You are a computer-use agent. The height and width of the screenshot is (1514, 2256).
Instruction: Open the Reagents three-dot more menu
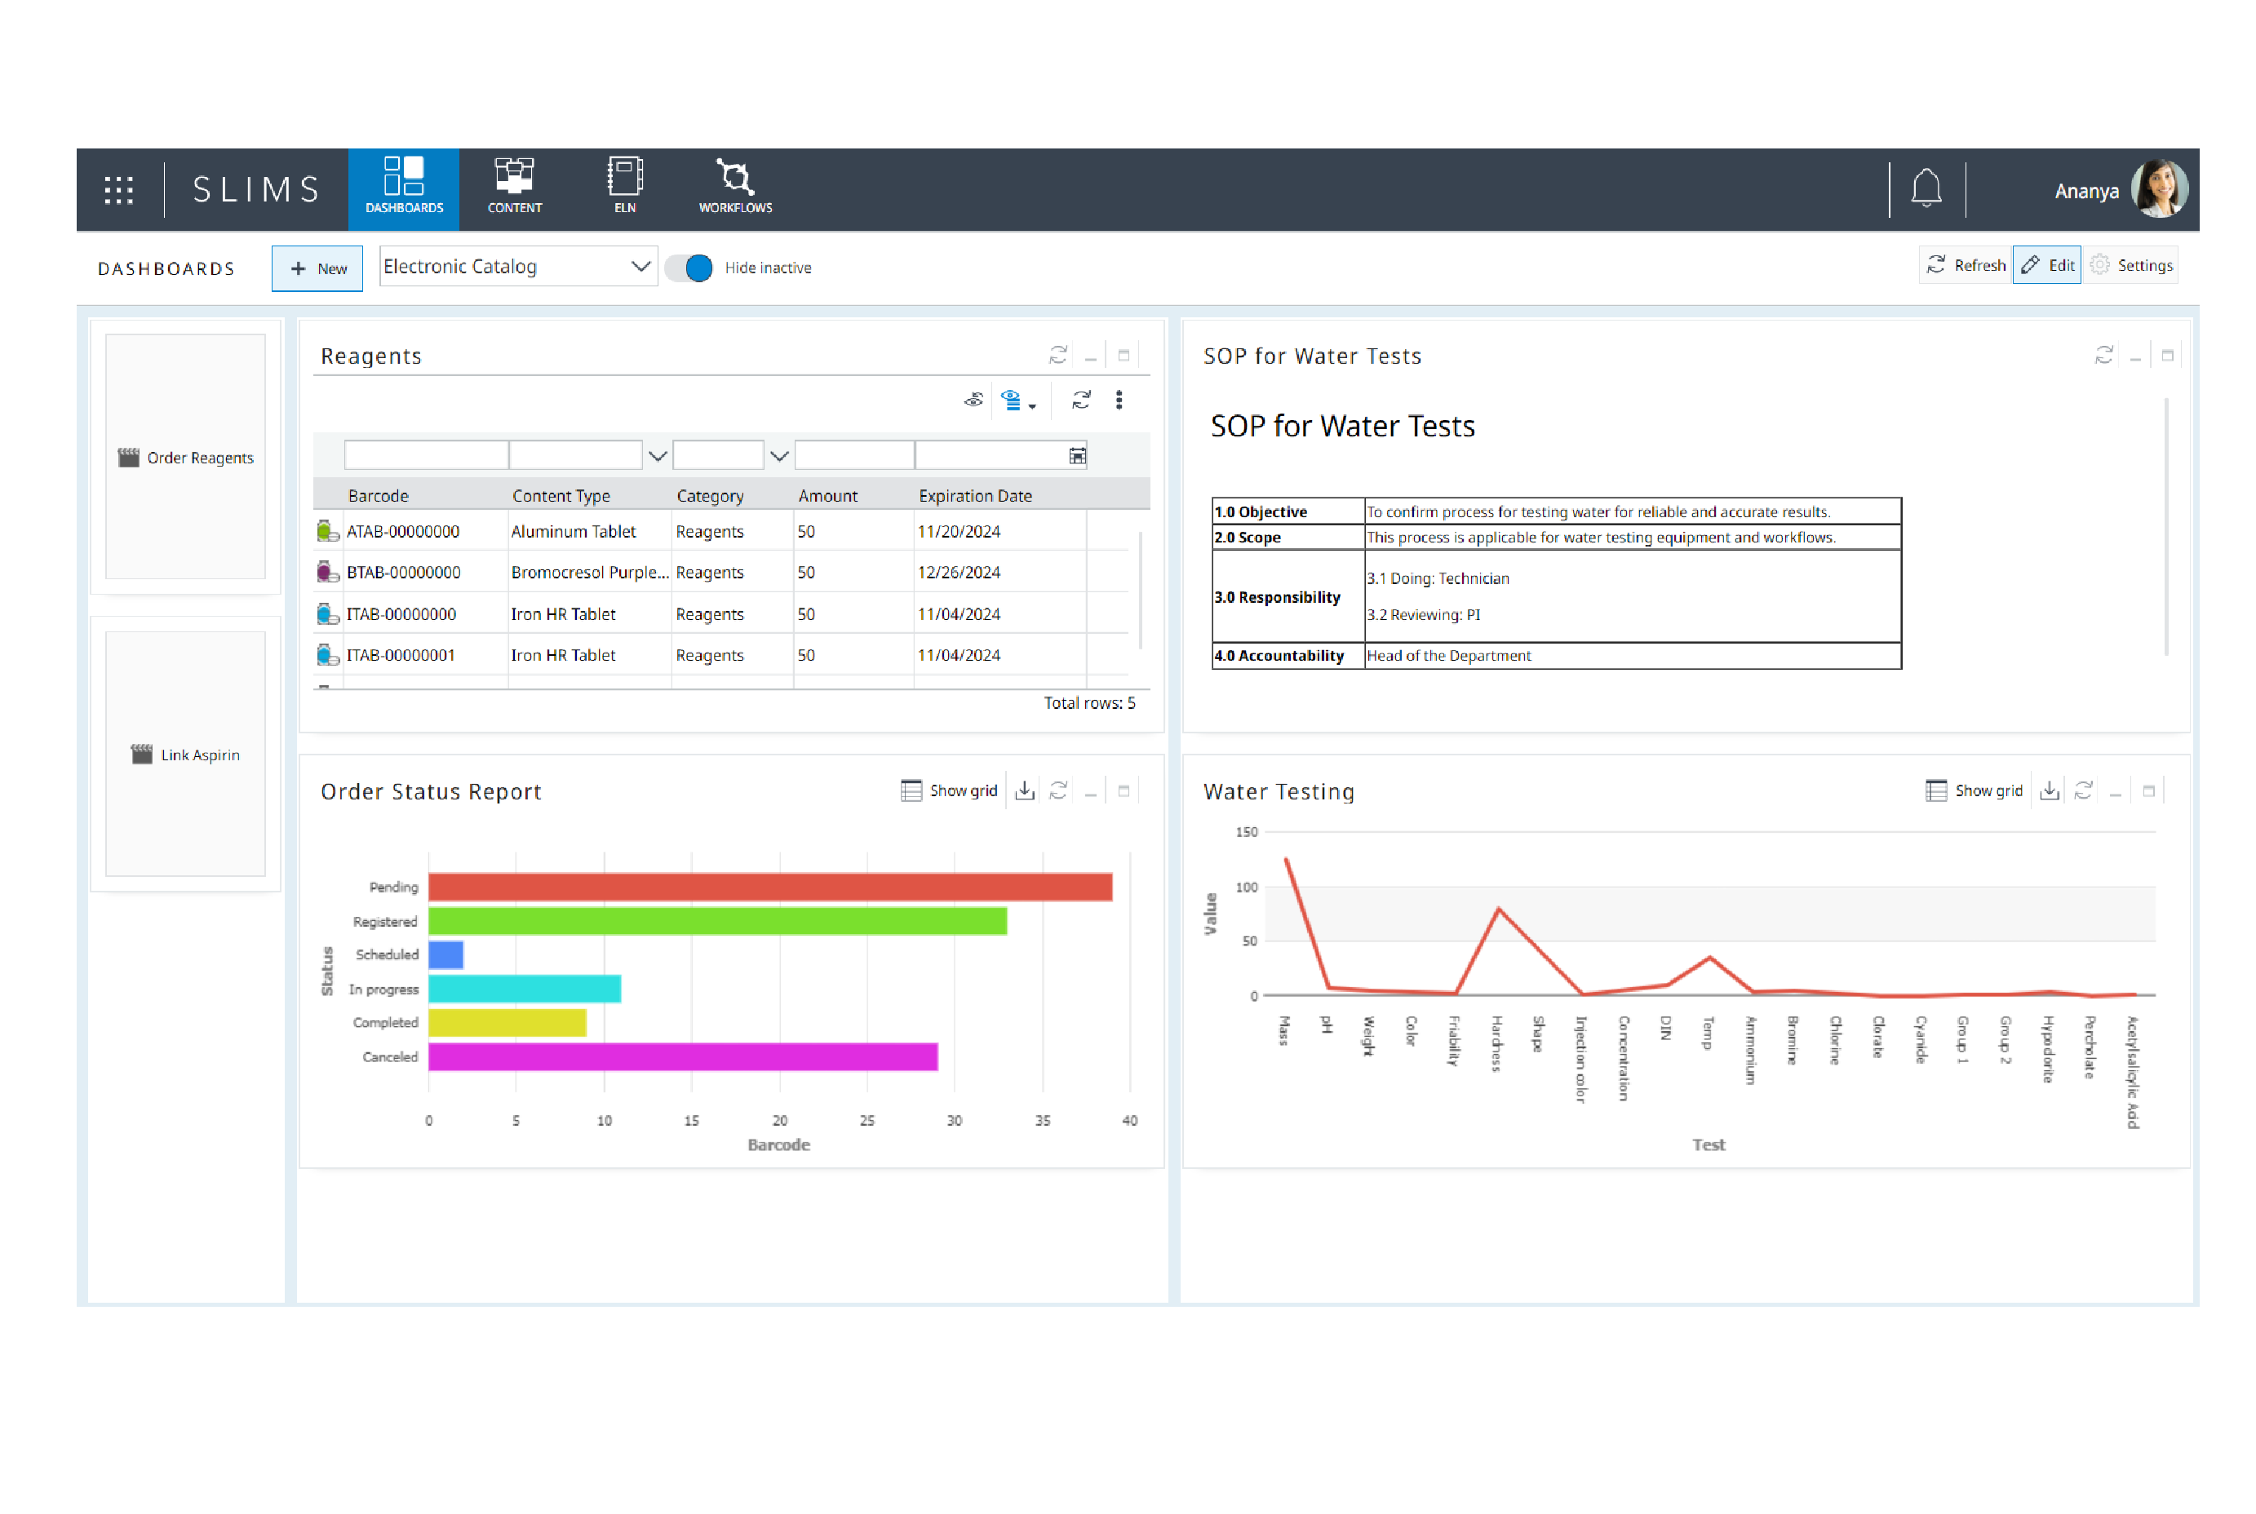(1119, 400)
